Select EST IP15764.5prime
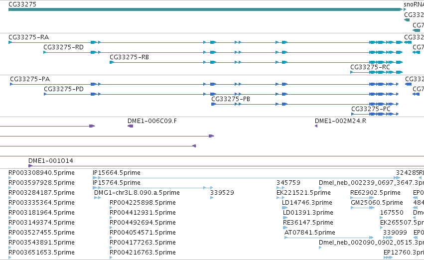Image resolution: width=424 pixels, height=260 pixels. click(117, 183)
